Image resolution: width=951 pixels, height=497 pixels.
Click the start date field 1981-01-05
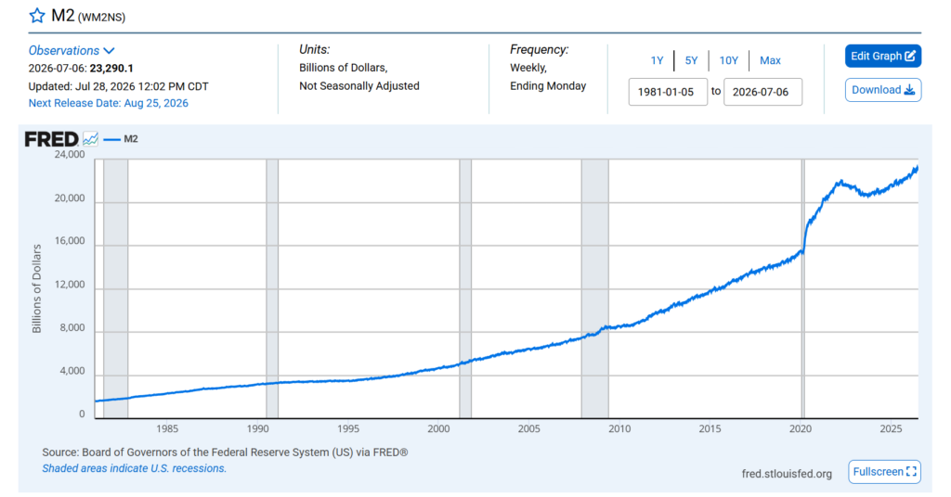coord(668,92)
